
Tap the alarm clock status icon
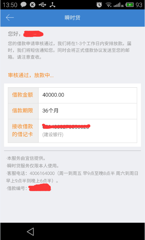click(99, 5)
